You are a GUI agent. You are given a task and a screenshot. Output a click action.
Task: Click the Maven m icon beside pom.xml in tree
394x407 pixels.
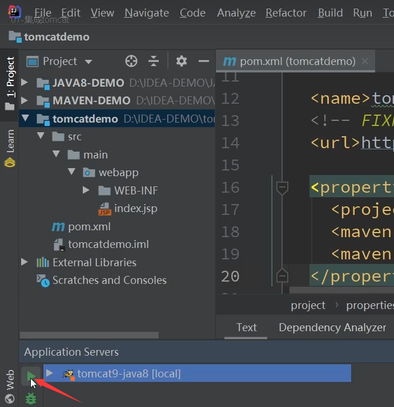click(x=58, y=227)
